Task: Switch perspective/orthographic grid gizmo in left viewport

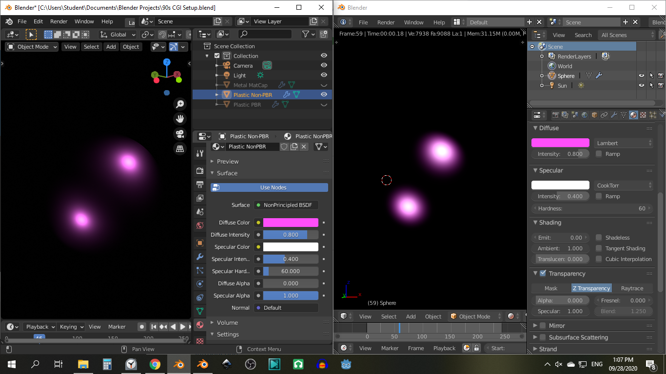Action: coord(180,149)
